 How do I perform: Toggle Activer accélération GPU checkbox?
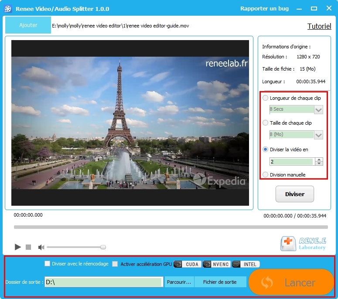click(x=115, y=264)
